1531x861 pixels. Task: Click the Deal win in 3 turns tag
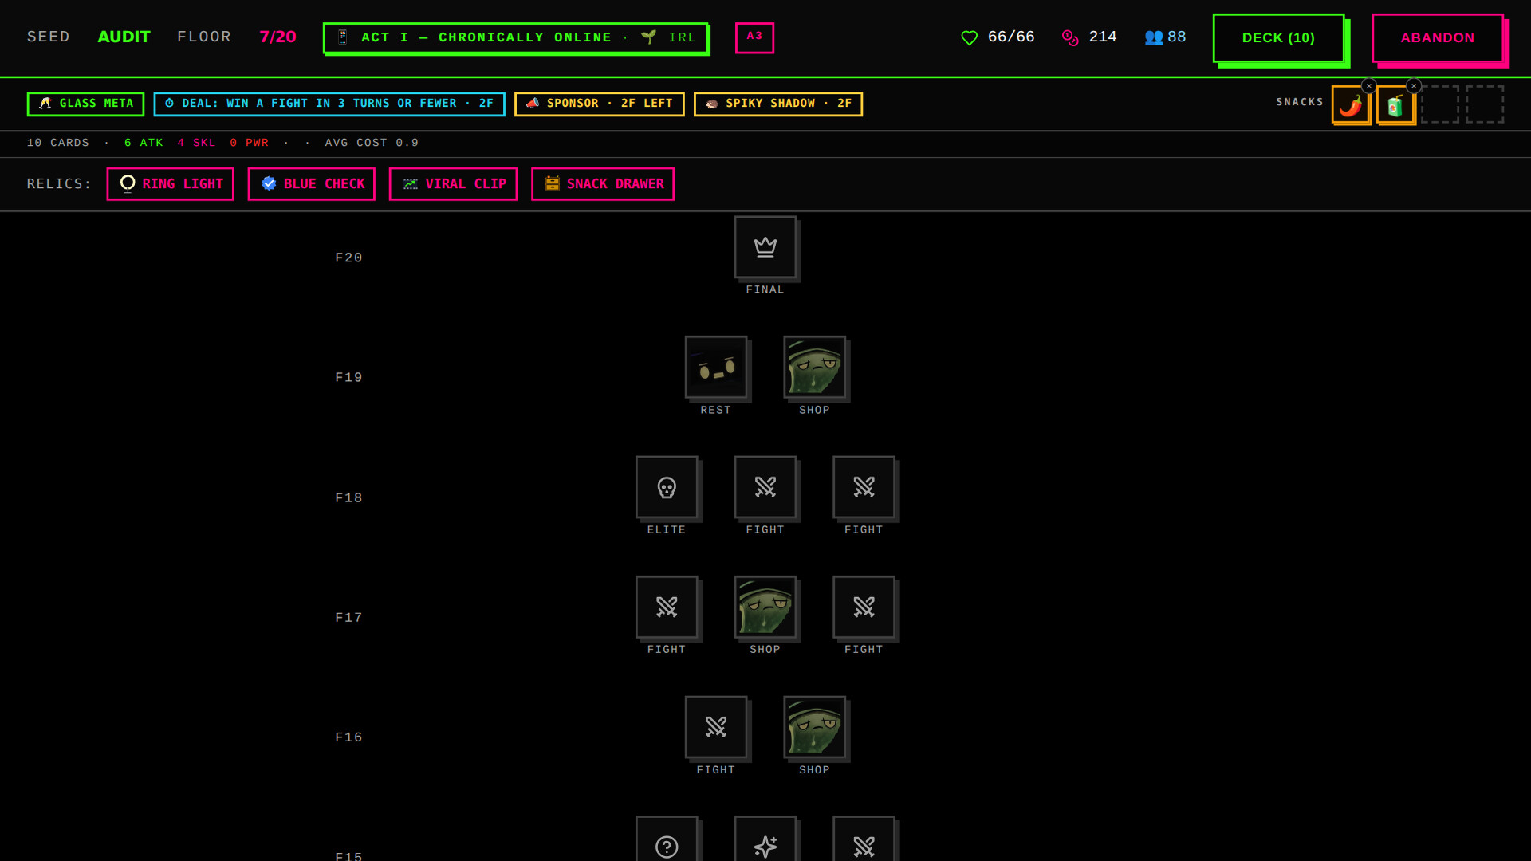coord(329,104)
